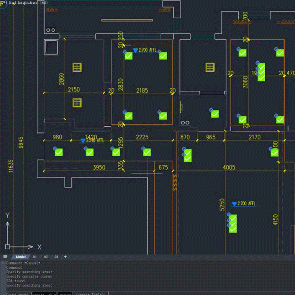Click the double-circle fixture beside the shaft
This screenshot has width=295, height=295.
(51, 30)
